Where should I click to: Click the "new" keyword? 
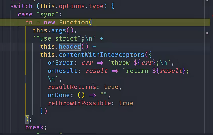tap(49, 22)
